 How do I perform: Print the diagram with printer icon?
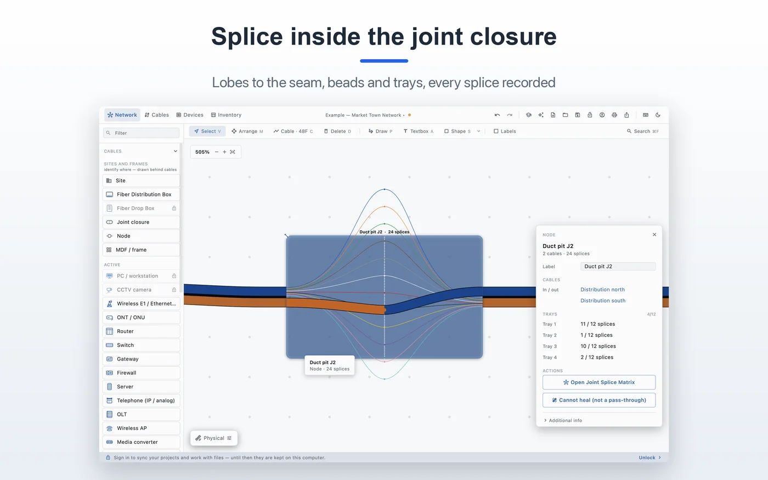click(x=614, y=115)
